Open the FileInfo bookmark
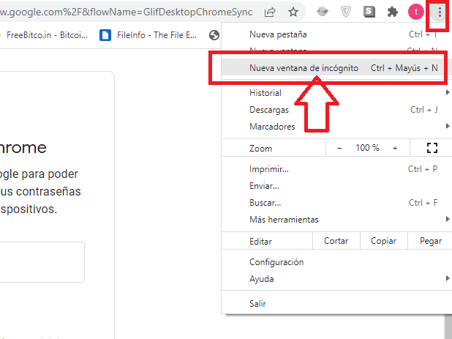This screenshot has width=452, height=339. tap(148, 35)
